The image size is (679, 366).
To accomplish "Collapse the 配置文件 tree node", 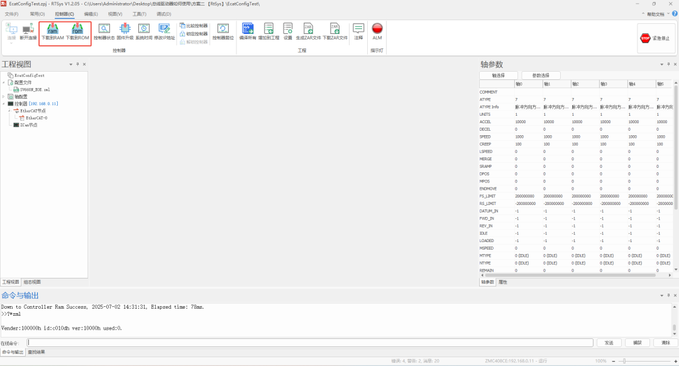I will tap(4, 82).
